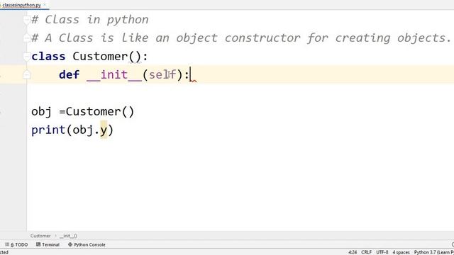Change CRLF line separator setting
The image size is (454, 255).
tap(366, 252)
